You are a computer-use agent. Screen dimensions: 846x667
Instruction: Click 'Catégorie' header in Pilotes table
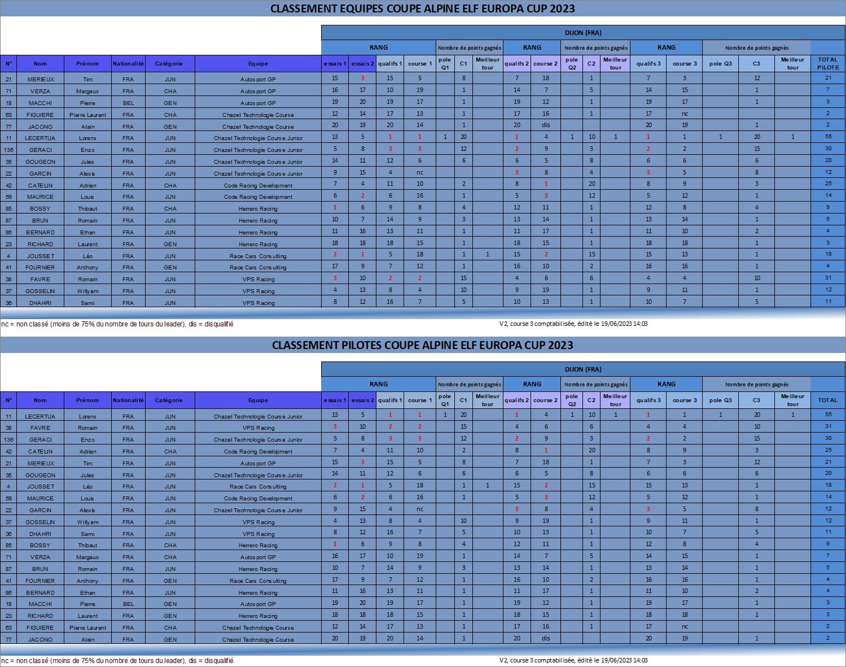[x=169, y=400]
